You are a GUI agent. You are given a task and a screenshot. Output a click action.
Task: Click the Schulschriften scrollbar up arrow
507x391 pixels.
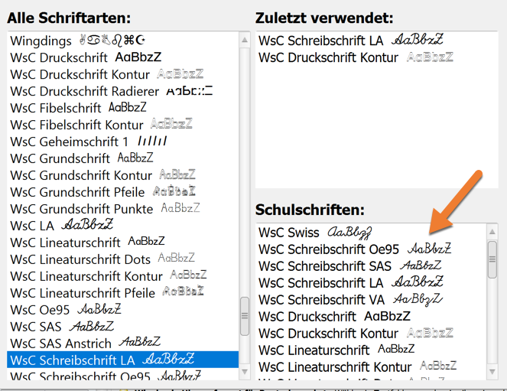[493, 230]
